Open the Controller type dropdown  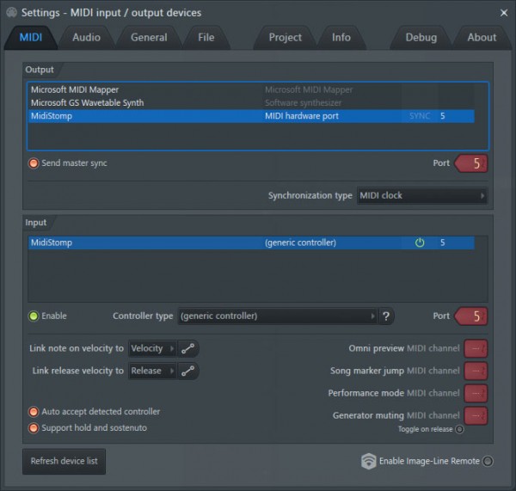coord(277,316)
